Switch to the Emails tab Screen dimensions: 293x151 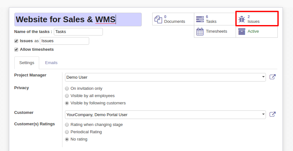51,63
